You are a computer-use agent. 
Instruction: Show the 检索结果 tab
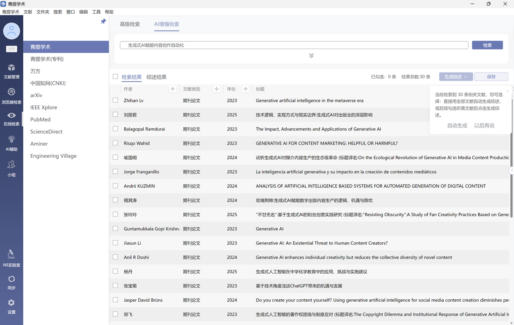tap(132, 77)
